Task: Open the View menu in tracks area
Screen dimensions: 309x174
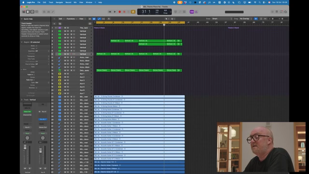Action: point(82,19)
